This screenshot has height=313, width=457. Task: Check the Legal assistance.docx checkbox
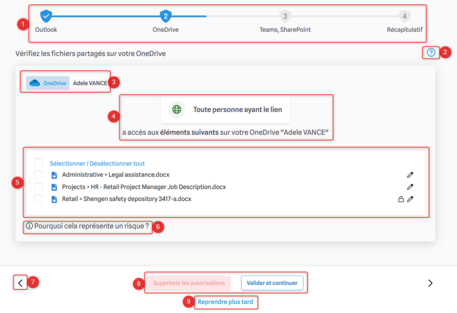(x=39, y=174)
